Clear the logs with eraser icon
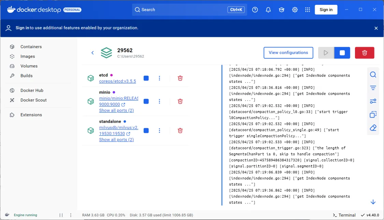 tap(373, 128)
